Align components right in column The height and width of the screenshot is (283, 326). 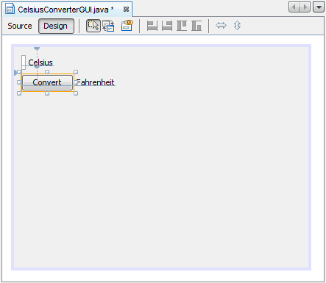167,26
